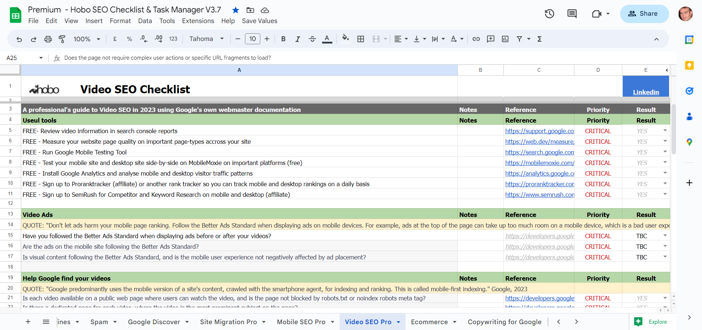Open the Extensions menu
The height and width of the screenshot is (330, 702).
[198, 21]
